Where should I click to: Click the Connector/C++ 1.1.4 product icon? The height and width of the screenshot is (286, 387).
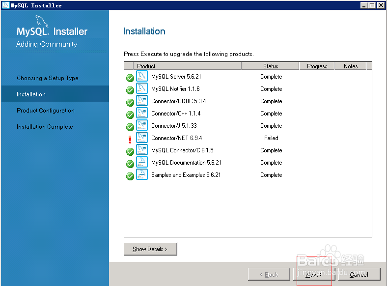pos(142,113)
